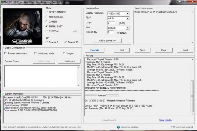
Task: Click the 'TimeDemo Run 2 Finished' line
Action: click(98, 75)
